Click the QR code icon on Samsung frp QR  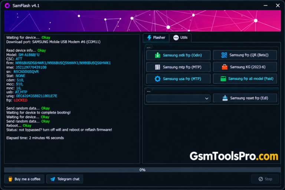click(224, 55)
